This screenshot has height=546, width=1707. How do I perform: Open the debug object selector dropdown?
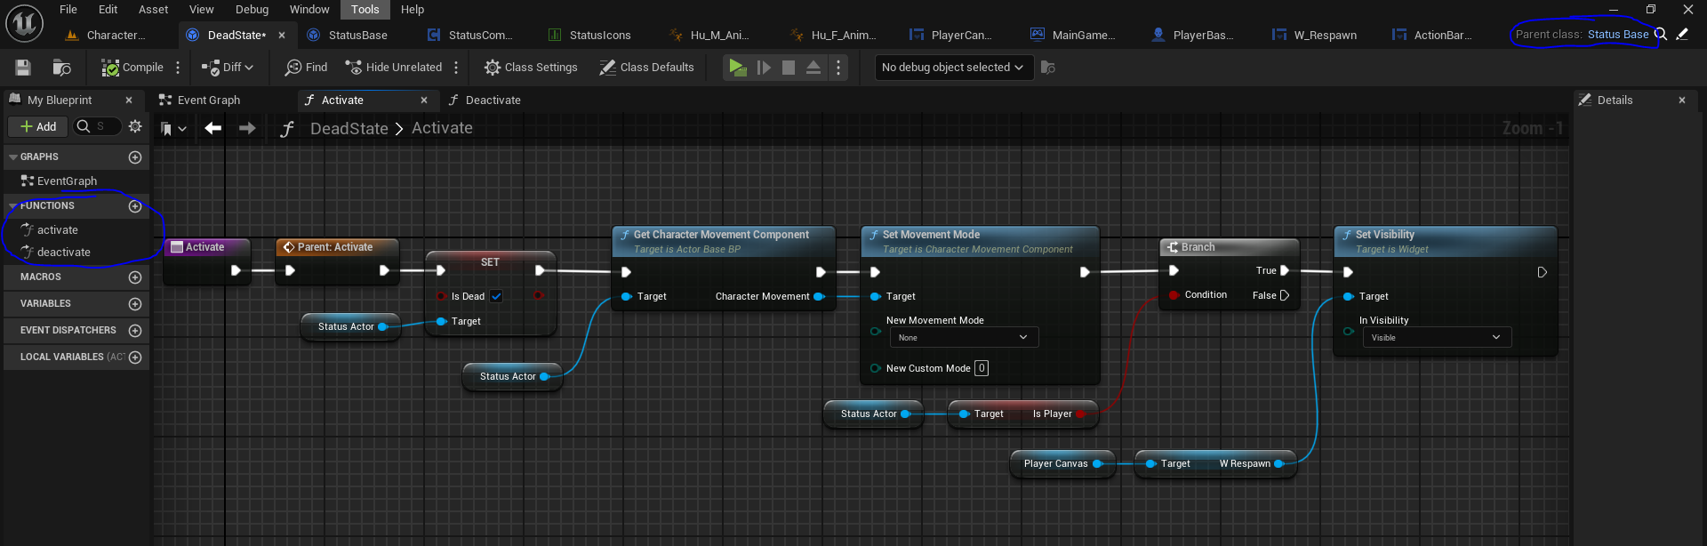click(x=953, y=68)
